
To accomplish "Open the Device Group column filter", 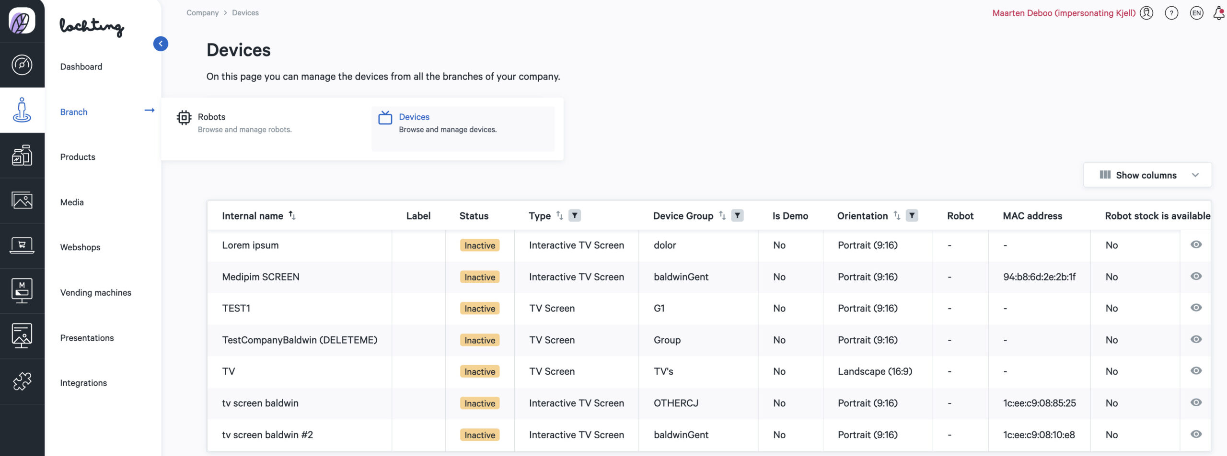I will point(737,216).
